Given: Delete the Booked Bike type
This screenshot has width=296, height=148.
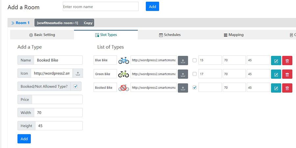Looking at the screenshot, I should coord(287,88).
